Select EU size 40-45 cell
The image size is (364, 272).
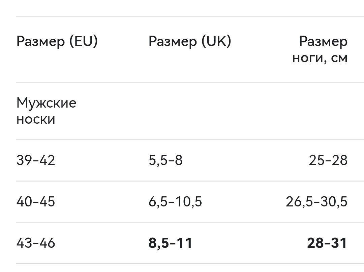[36, 201]
